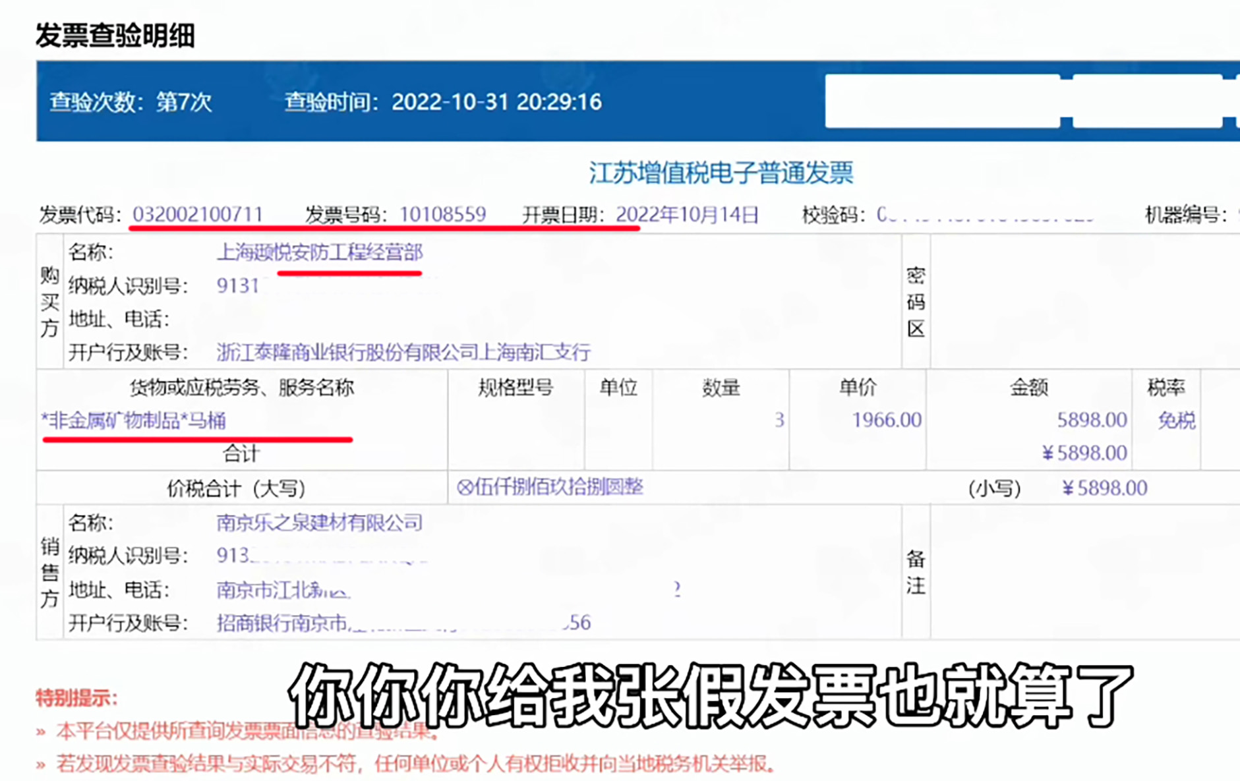Click the invoice title 江苏增值税电子普通发票
Image resolution: width=1240 pixels, height=781 pixels.
(x=721, y=173)
